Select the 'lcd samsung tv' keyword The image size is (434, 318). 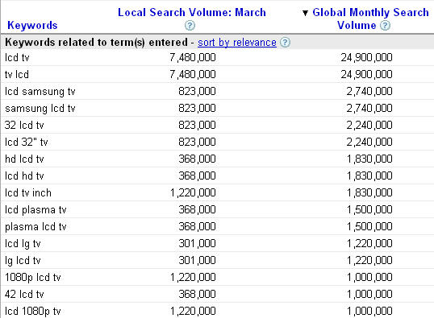click(x=40, y=92)
